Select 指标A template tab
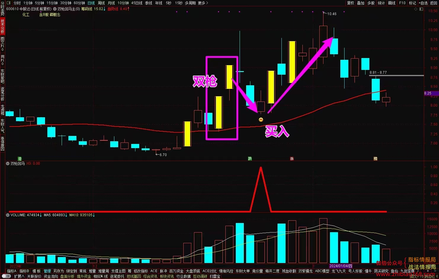The image size is (439, 279). click(12, 271)
